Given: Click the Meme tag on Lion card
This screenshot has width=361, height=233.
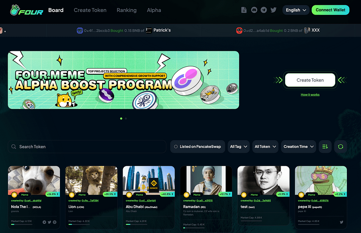Looking at the screenshot, I should [82, 195].
